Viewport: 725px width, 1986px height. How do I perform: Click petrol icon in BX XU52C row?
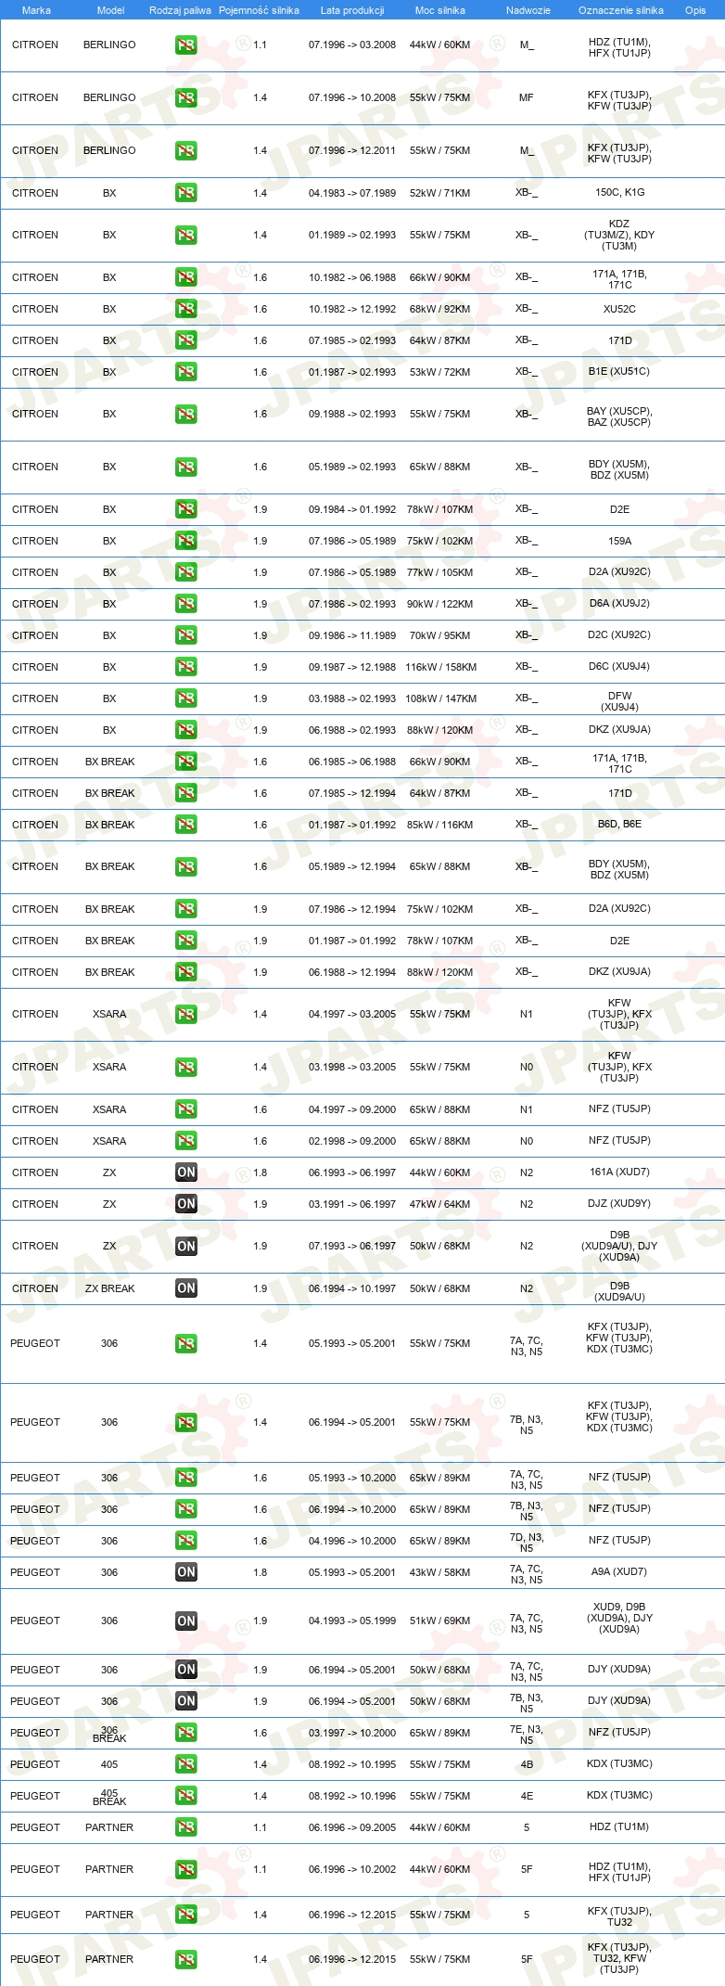coord(185,309)
